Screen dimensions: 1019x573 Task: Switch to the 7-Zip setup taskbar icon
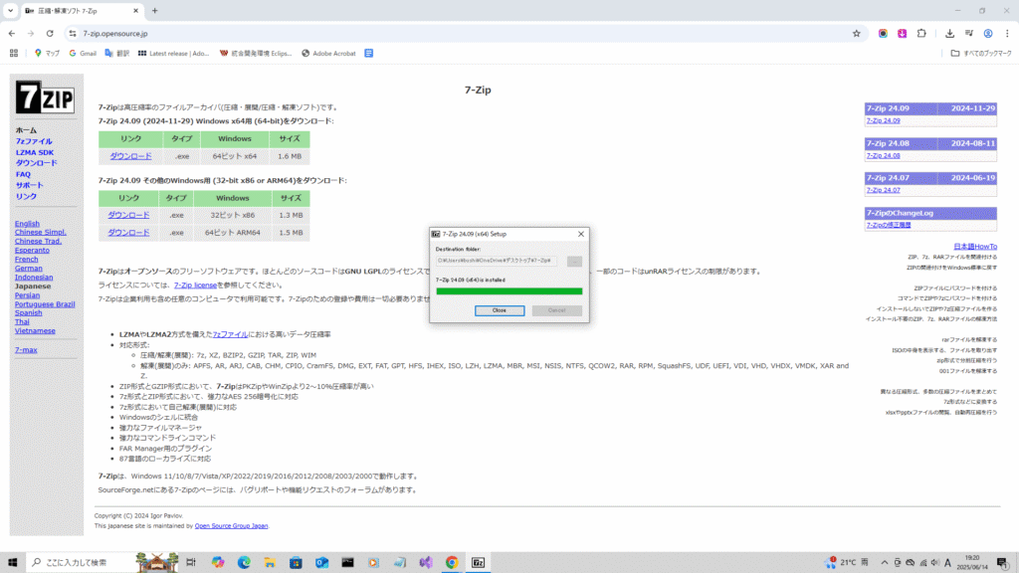tap(479, 563)
